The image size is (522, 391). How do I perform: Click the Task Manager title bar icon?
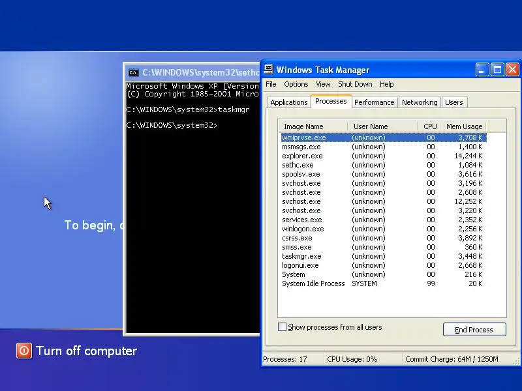[x=268, y=70]
